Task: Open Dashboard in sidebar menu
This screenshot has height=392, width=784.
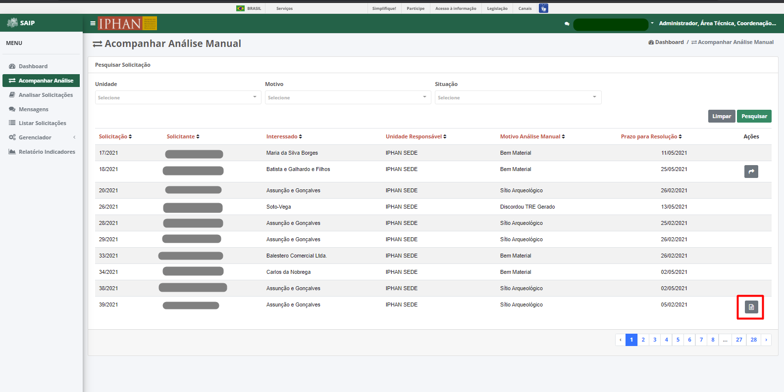Action: point(41,66)
